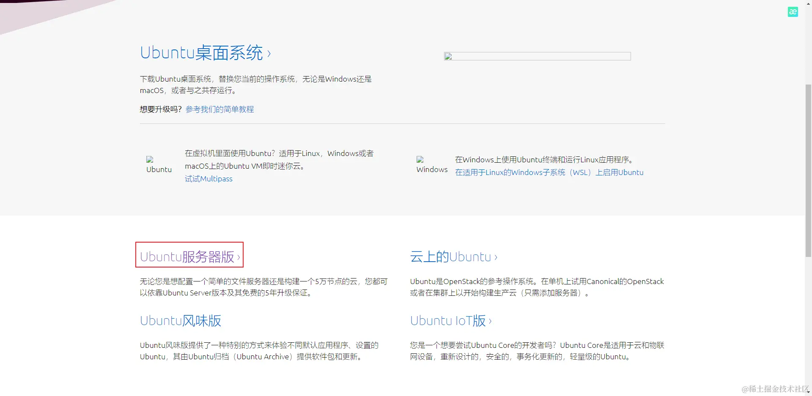Click paragraph starting Ubuntu风味版提供了一种特别的方式
812x396 pixels.
[259, 351]
